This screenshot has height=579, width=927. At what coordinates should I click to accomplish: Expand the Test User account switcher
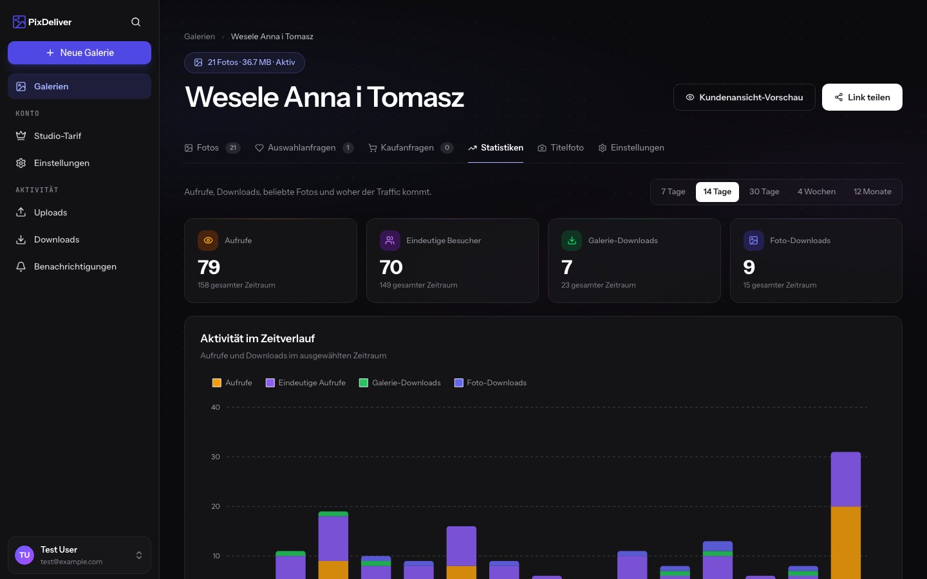[79, 555]
